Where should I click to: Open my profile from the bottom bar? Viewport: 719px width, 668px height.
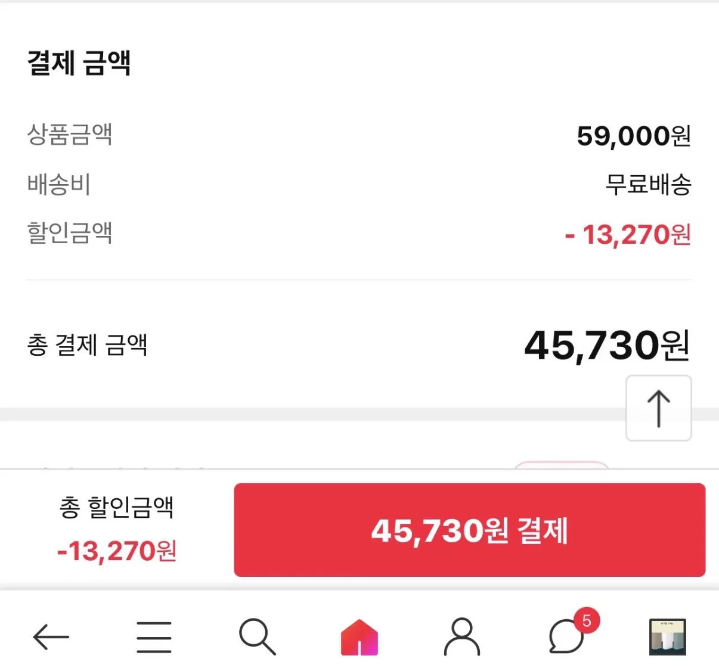coord(462,636)
